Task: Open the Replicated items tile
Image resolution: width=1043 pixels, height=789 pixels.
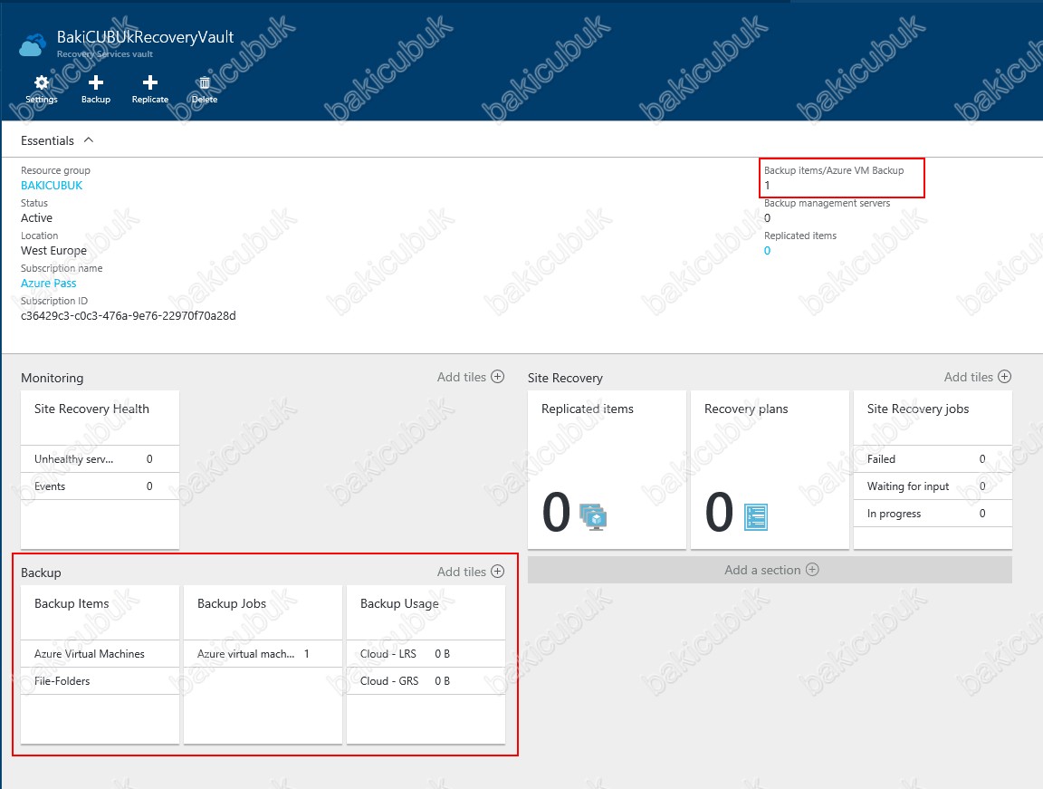Action: (607, 469)
